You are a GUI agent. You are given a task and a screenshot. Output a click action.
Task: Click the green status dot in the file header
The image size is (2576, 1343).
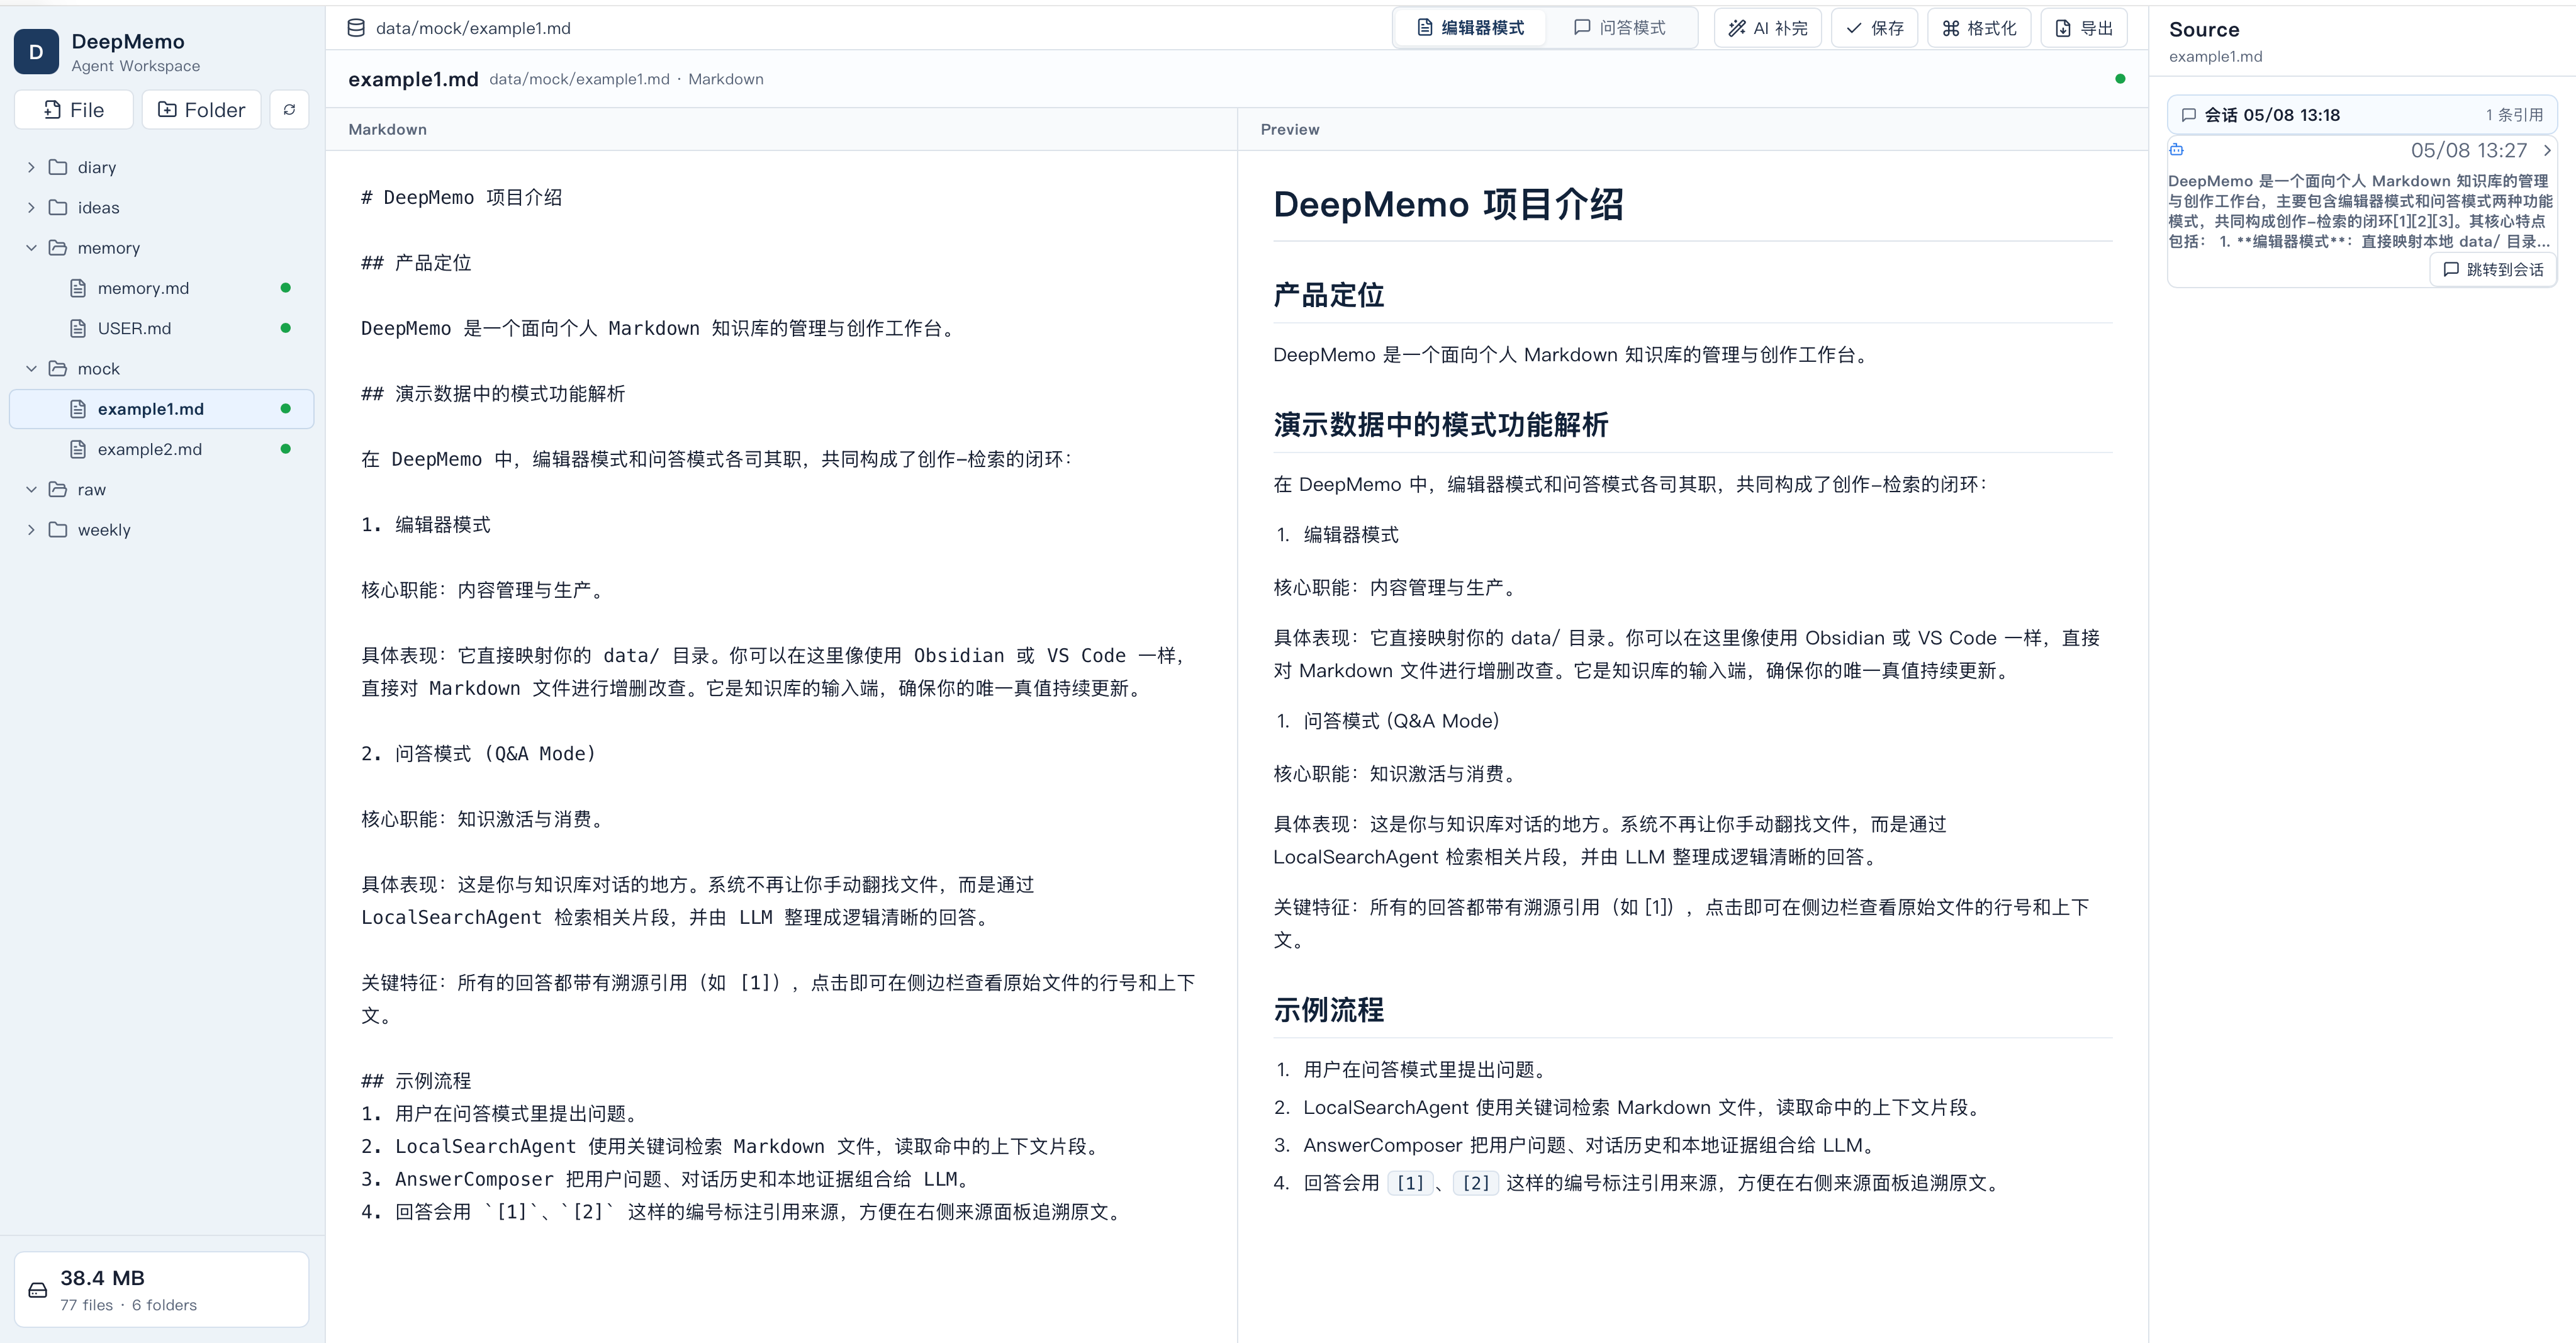[x=2120, y=79]
